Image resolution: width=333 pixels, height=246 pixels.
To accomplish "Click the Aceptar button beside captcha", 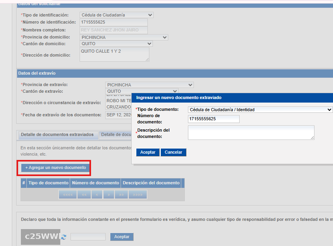I will coord(122,237).
